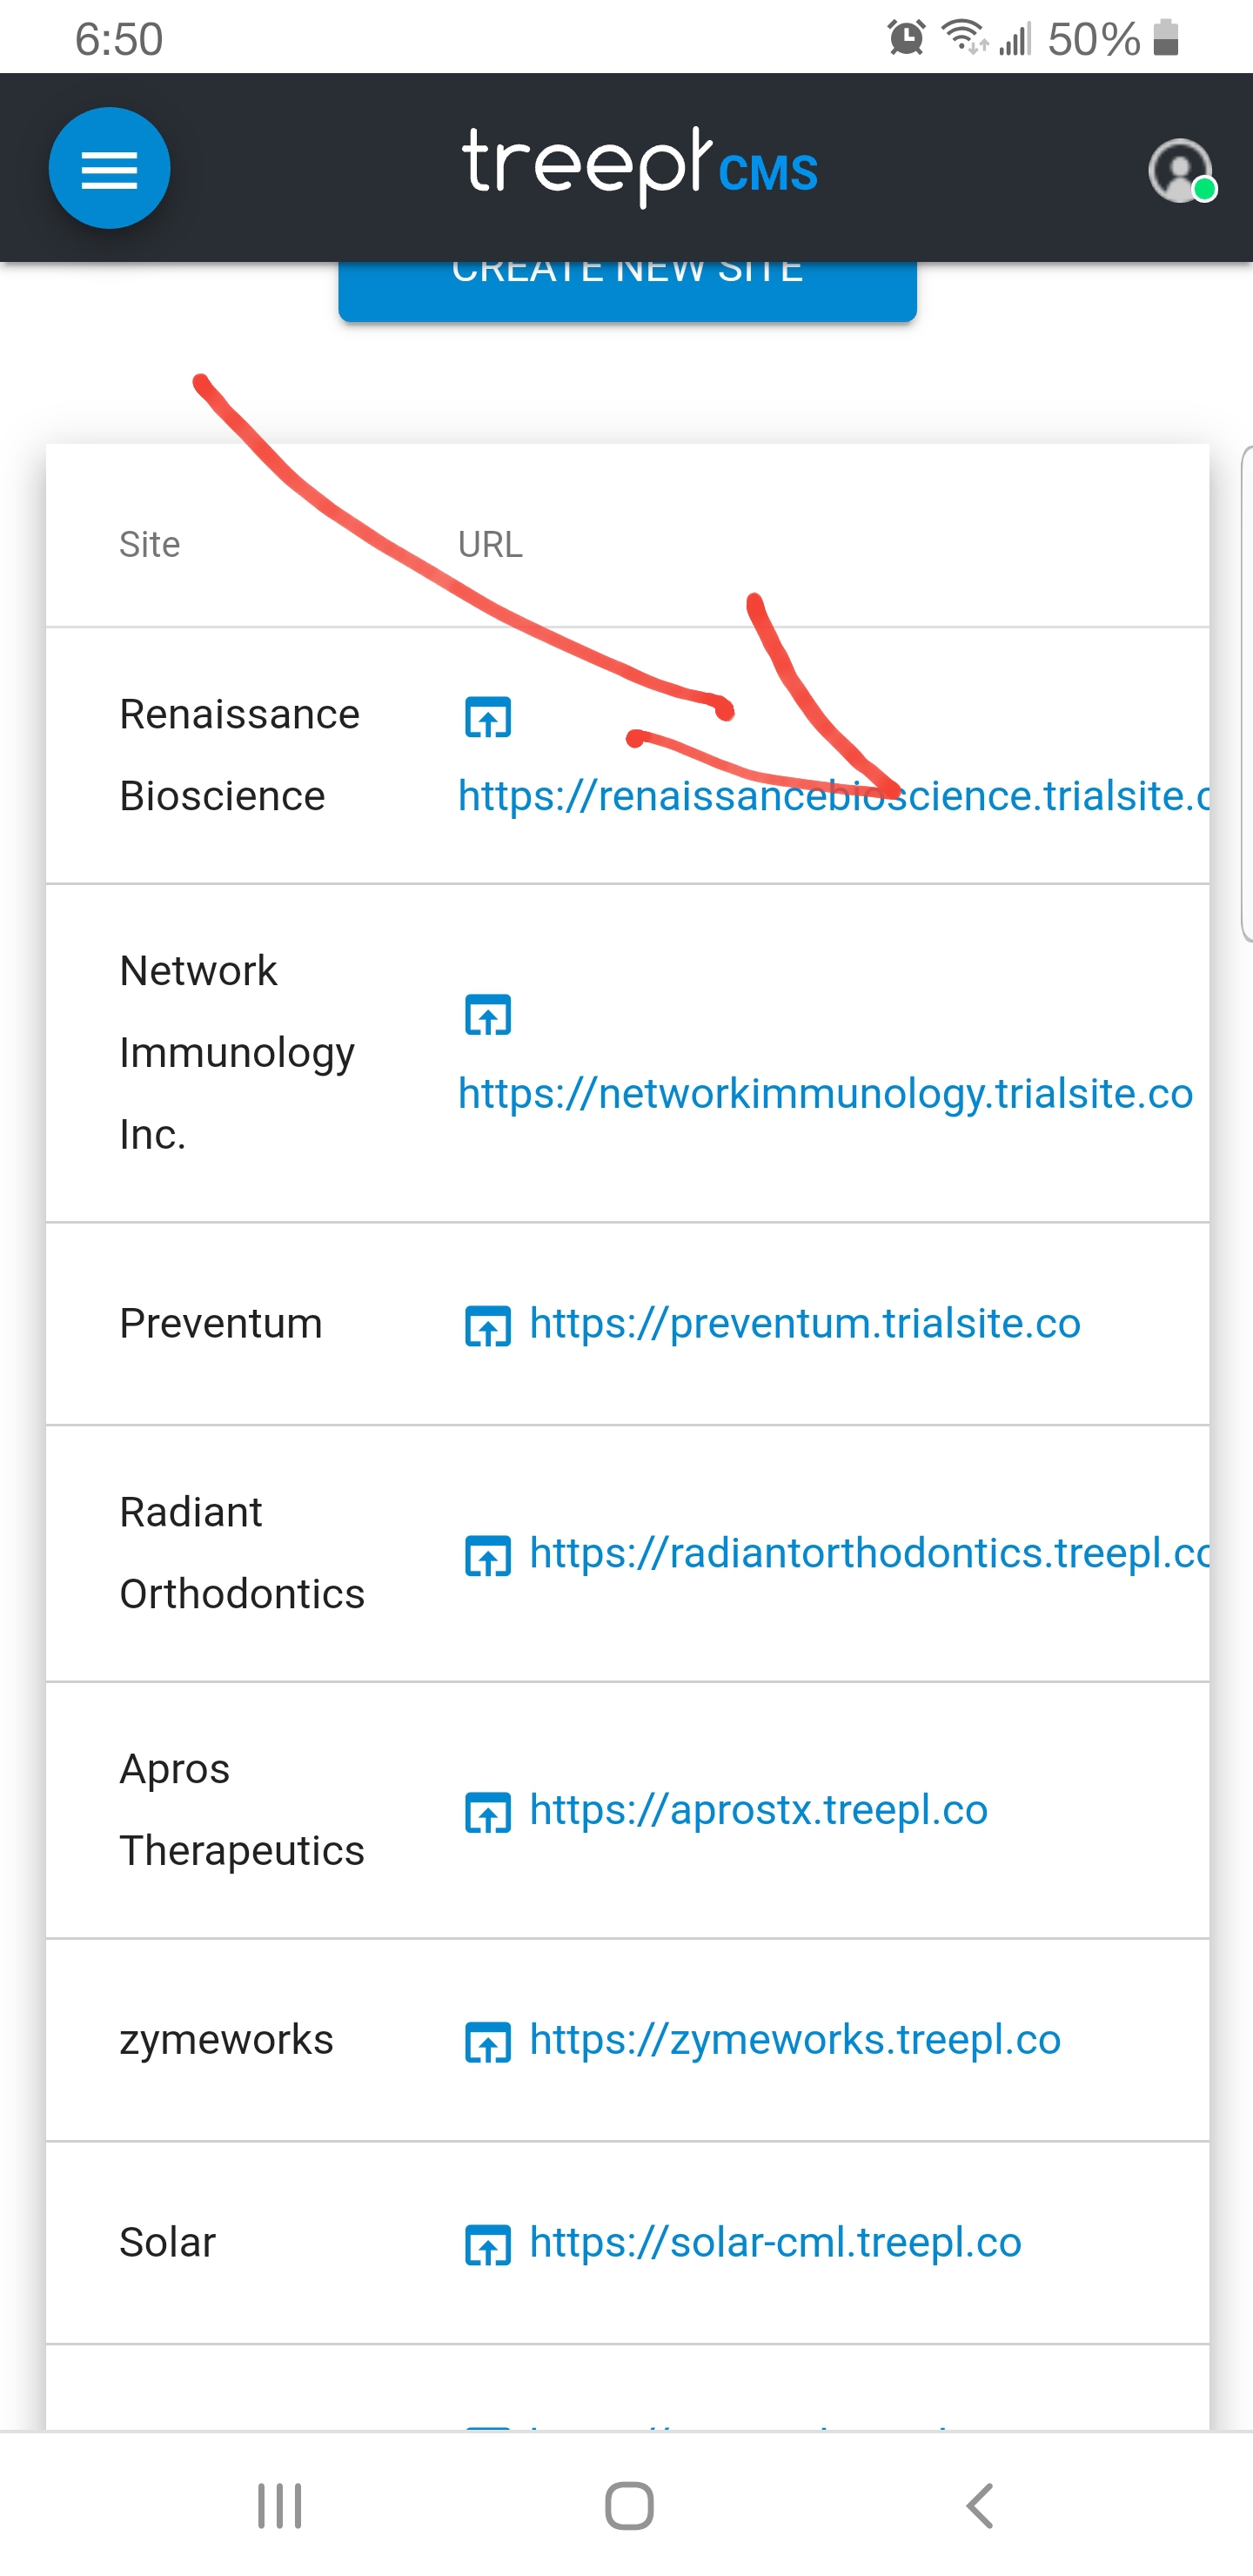
Task: Click the Create New Site button
Action: click(x=627, y=290)
